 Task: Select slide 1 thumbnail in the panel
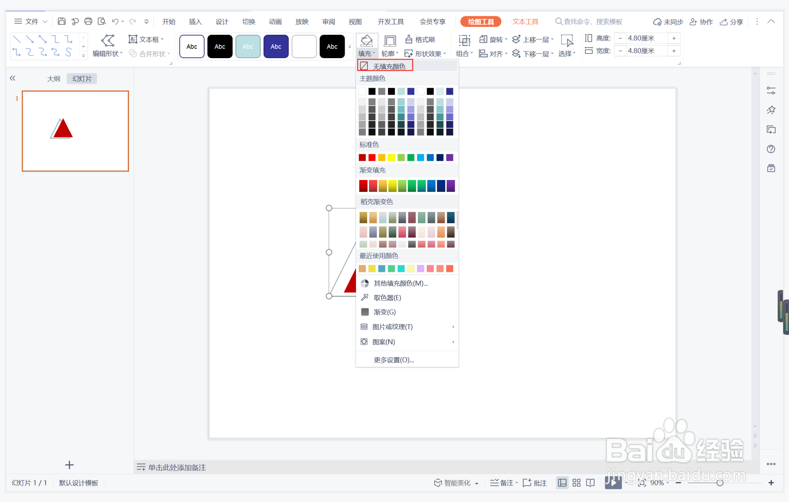click(75, 131)
